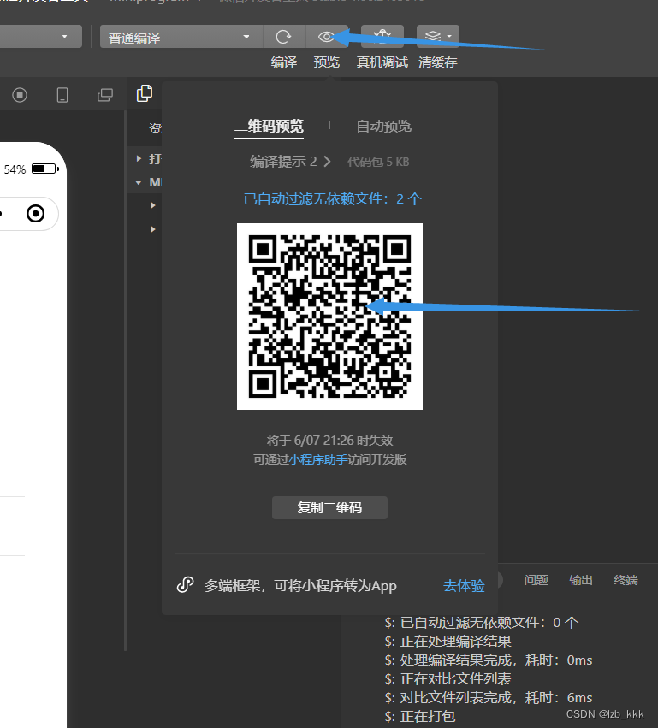Open the 终端 panel tab
Screen dimensions: 658x728
pyautogui.click(x=625, y=580)
